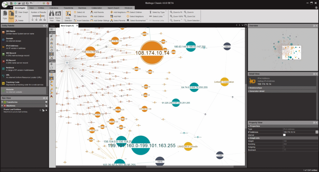Open Select Bookmarked dropdown
The width and height of the screenshot is (319, 172).
[137, 20]
